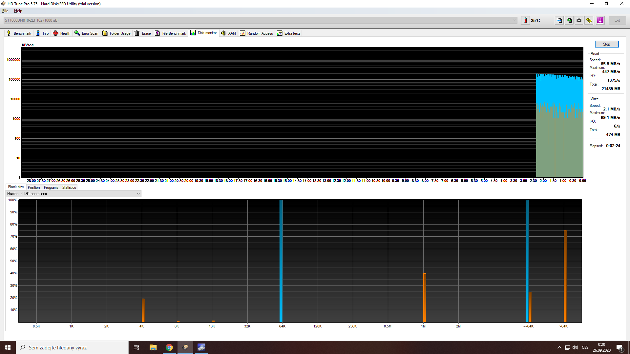Image resolution: width=630 pixels, height=354 pixels.
Task: Open the Help menu
Action: point(18,11)
